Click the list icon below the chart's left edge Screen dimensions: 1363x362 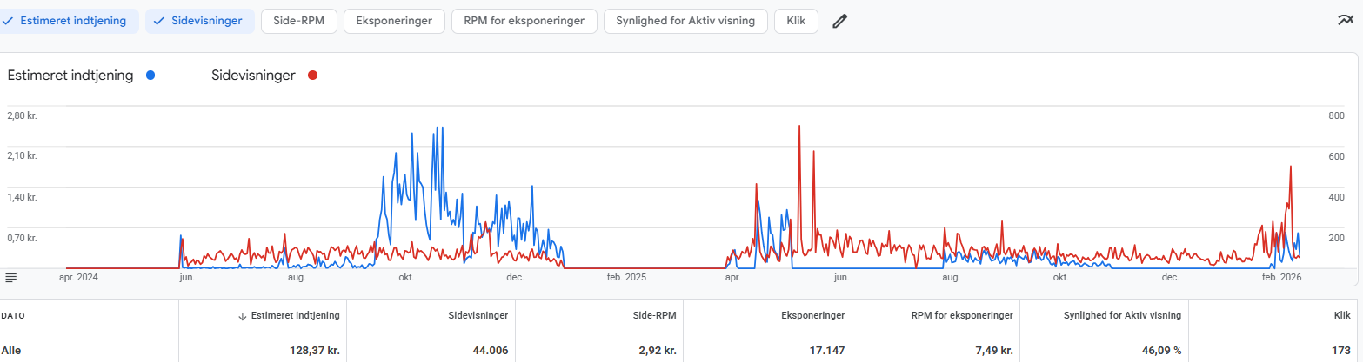pos(11,277)
